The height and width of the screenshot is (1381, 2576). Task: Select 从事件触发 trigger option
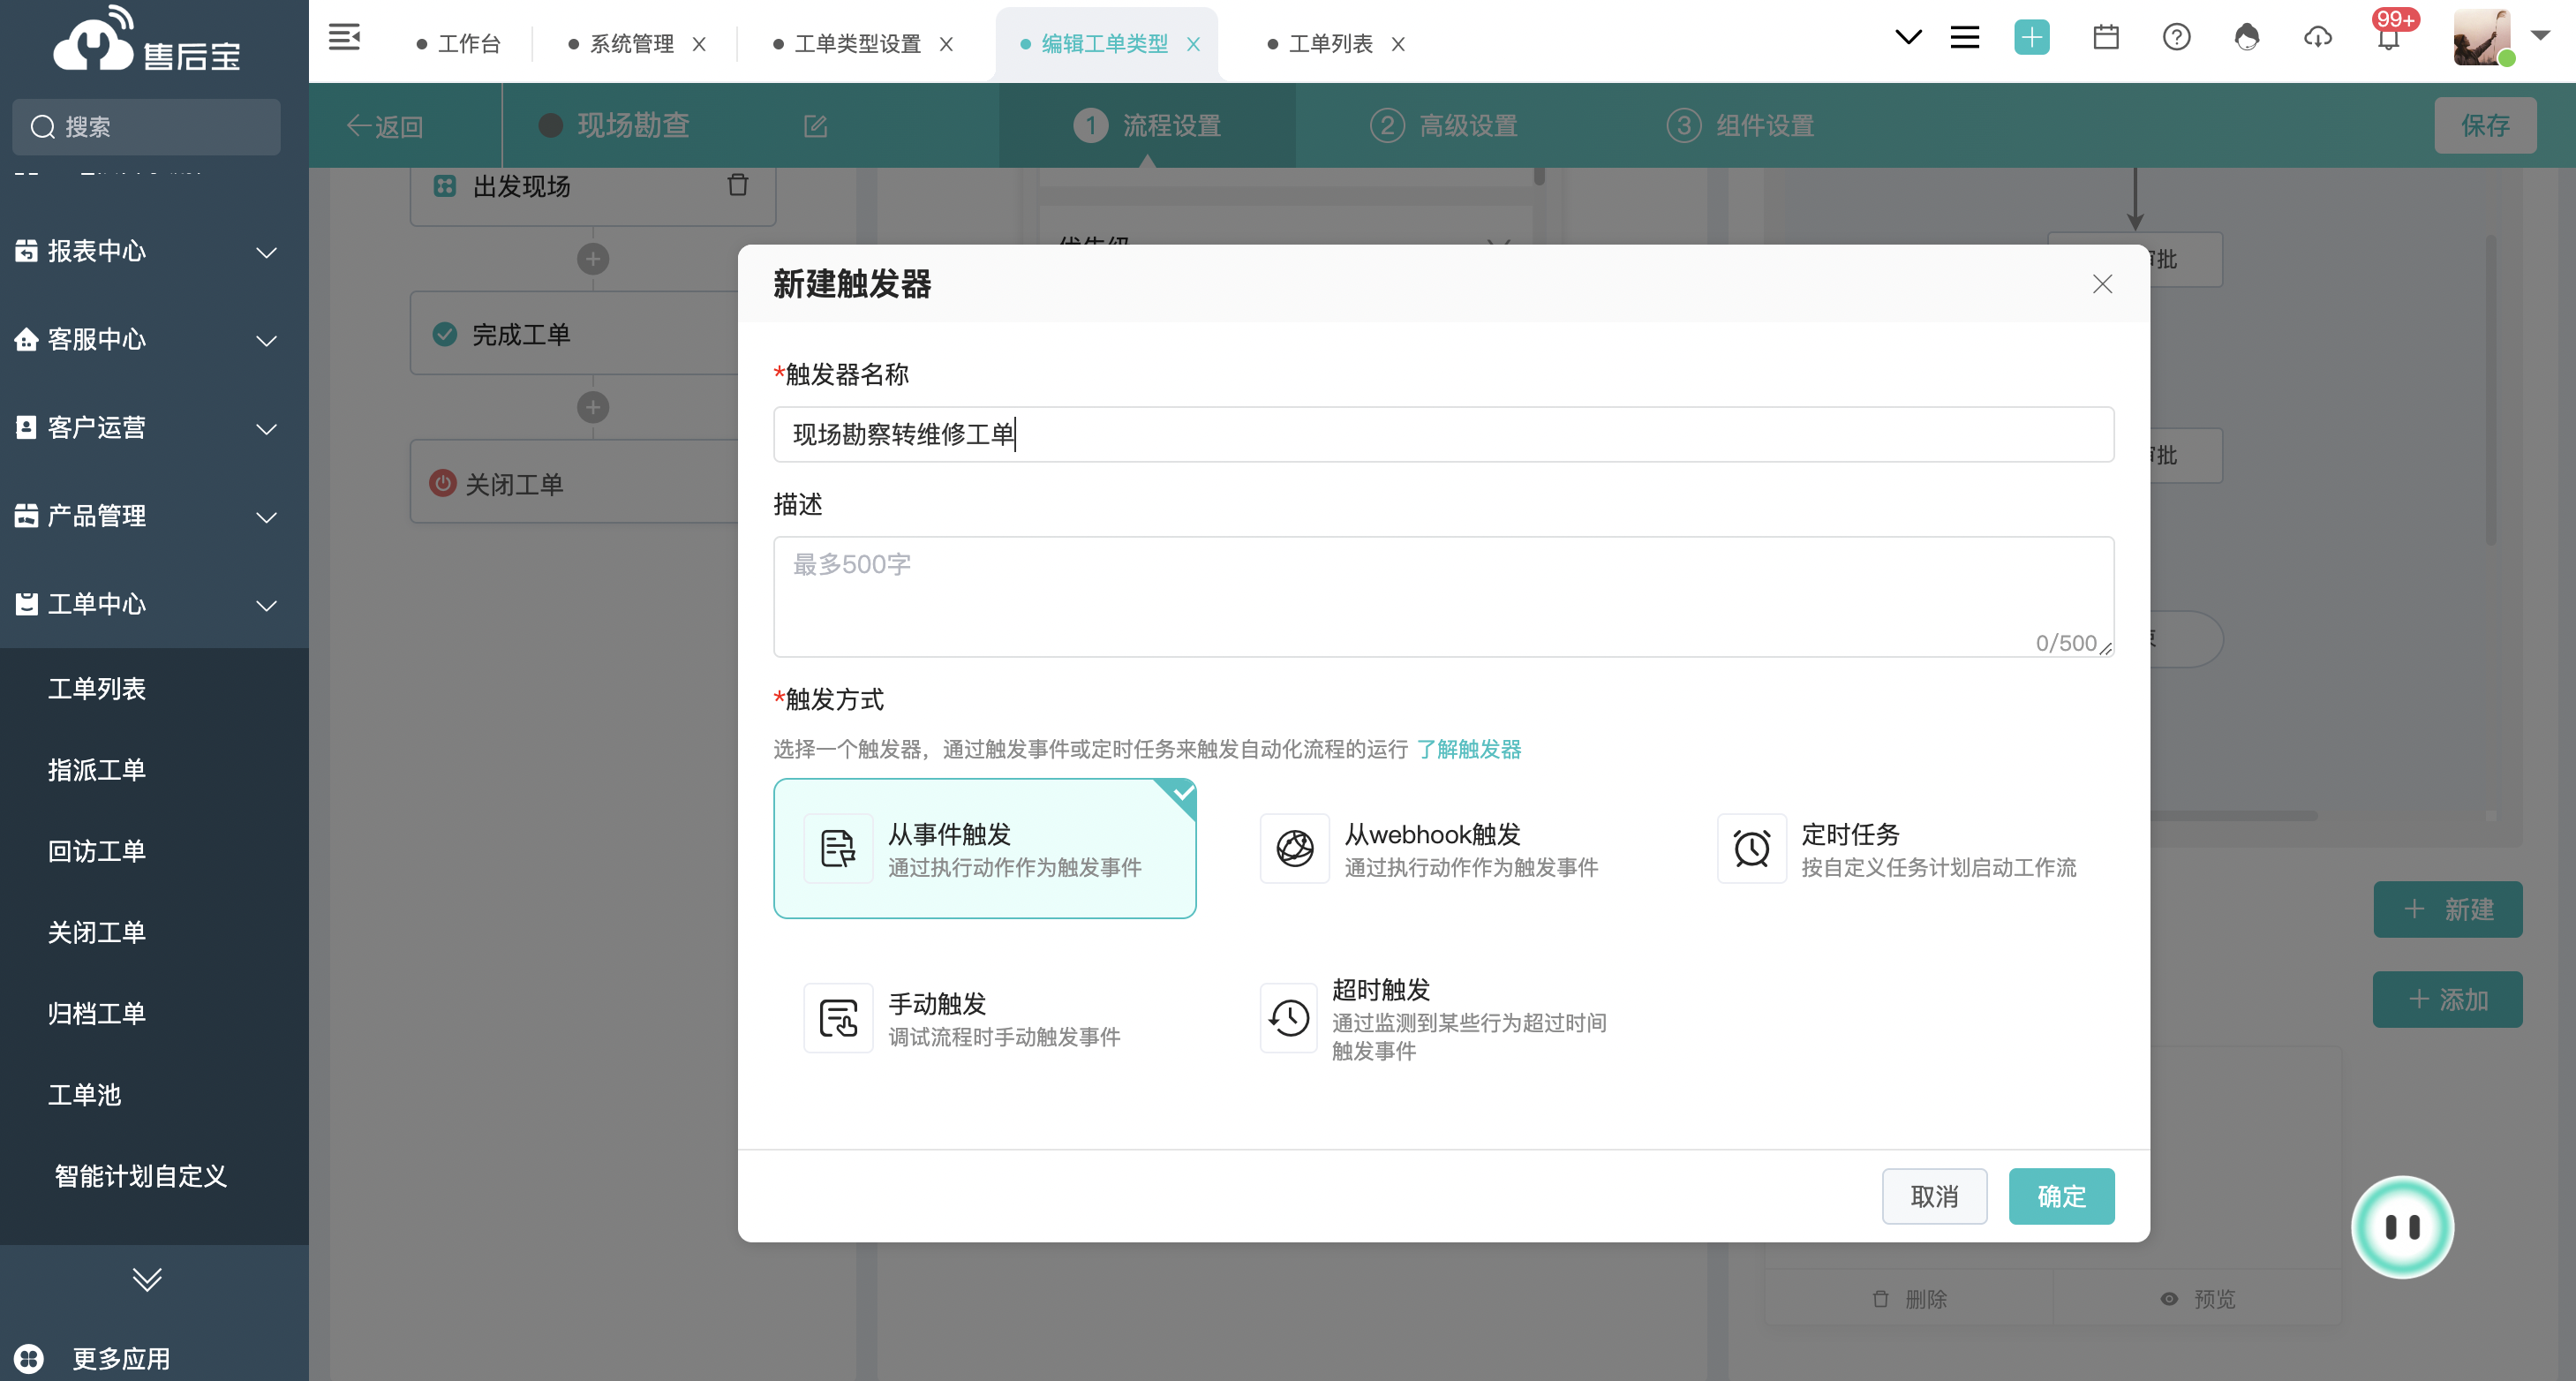[x=984, y=849]
